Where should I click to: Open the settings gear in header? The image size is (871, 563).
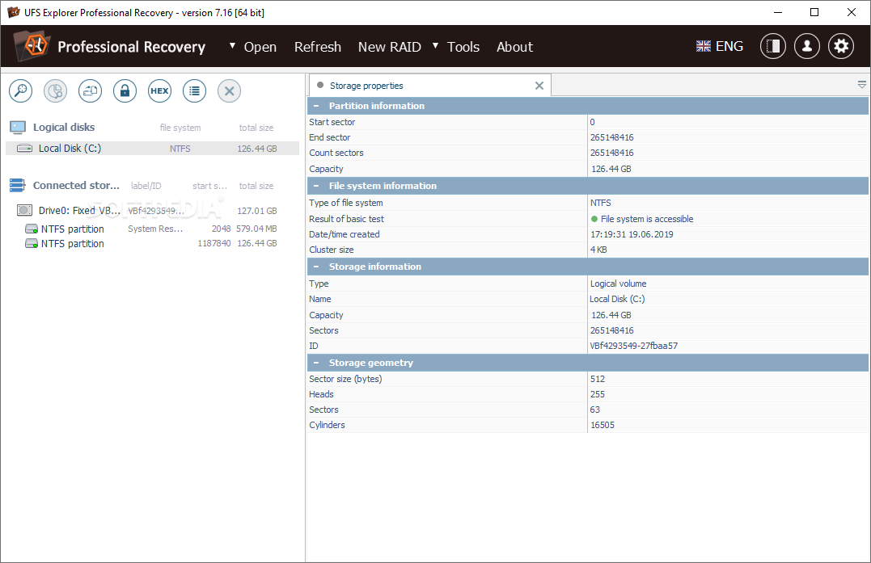pos(841,46)
